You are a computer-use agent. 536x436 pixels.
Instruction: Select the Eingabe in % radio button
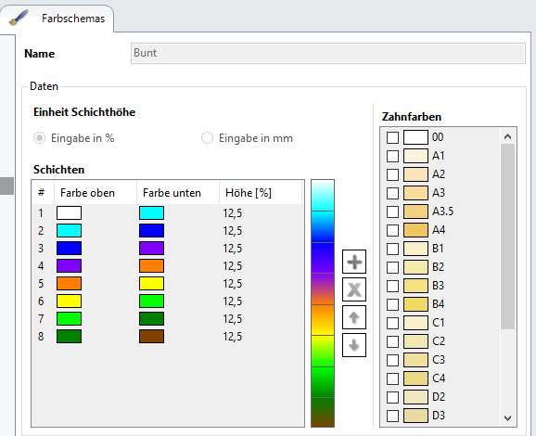[39, 138]
